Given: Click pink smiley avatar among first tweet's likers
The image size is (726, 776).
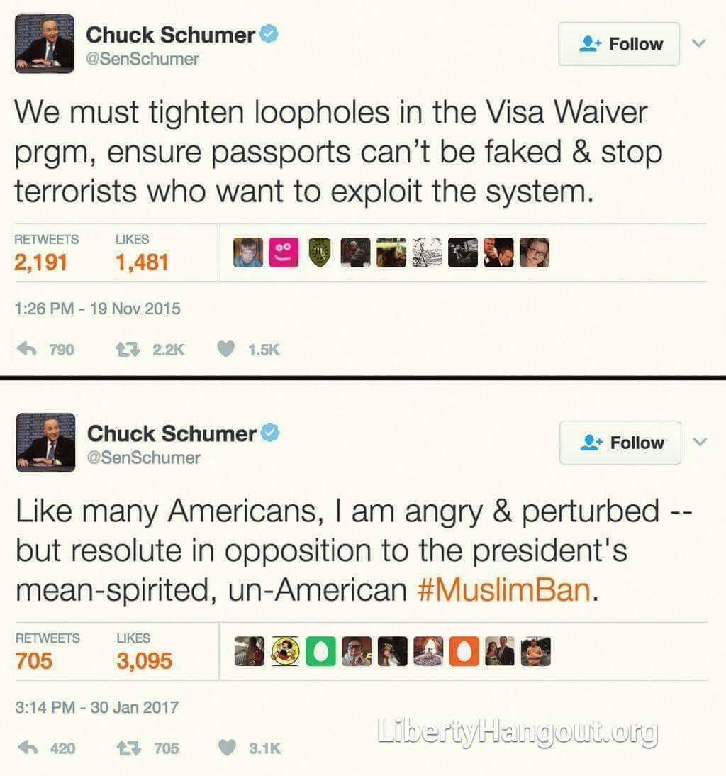Looking at the screenshot, I should click(x=284, y=253).
